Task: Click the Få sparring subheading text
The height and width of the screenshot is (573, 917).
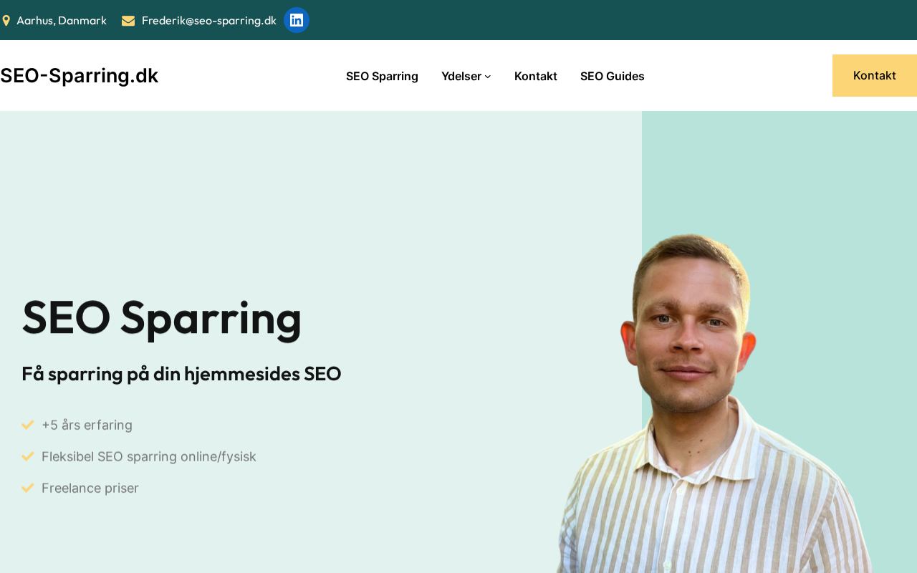Action: pos(181,374)
